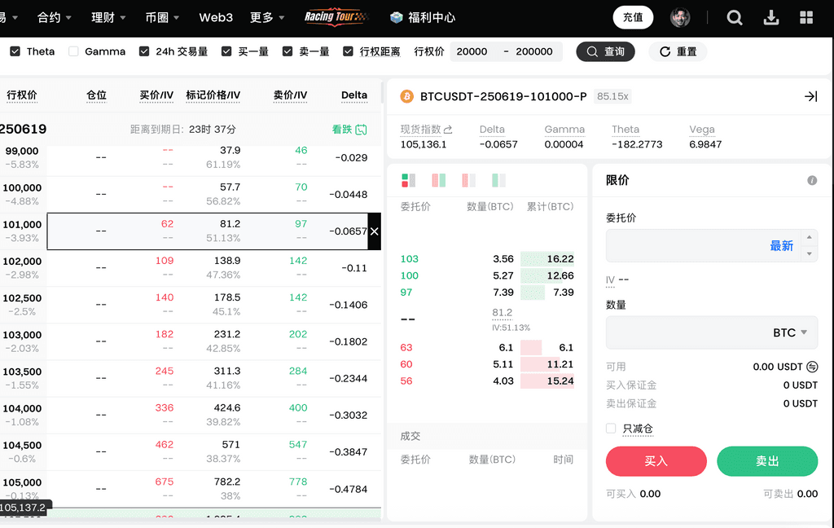
Task: Click the 限价 info circle icon
Action: [x=812, y=180]
